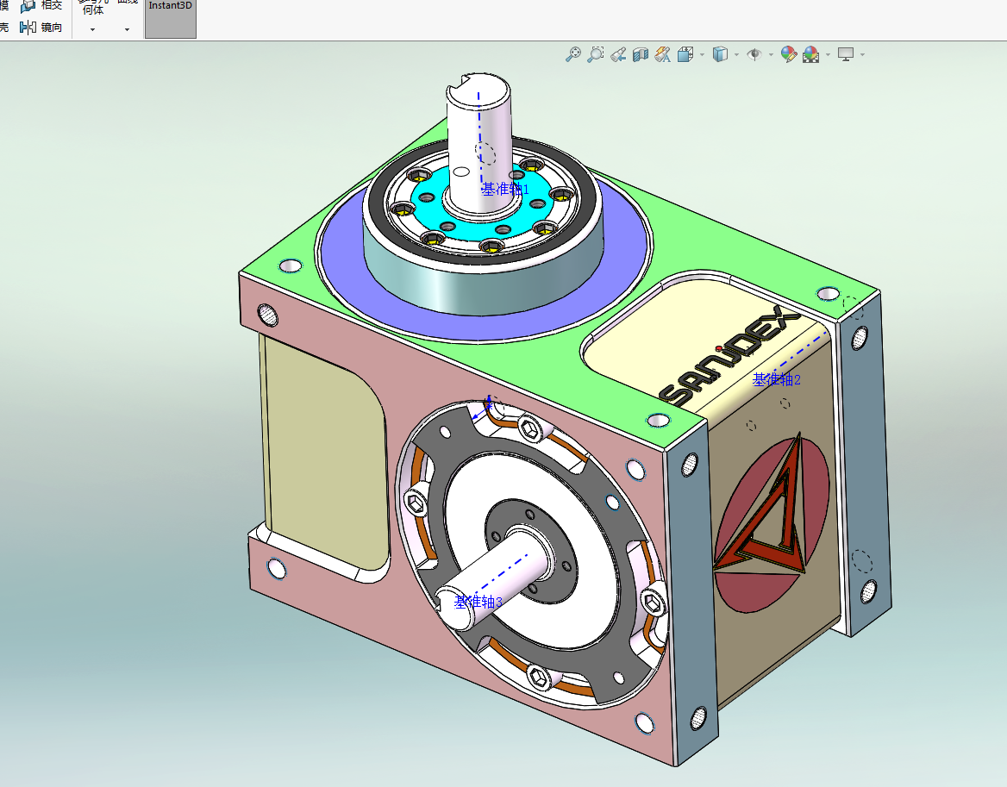Open the Apply Scene dropdown arrow
The width and height of the screenshot is (1007, 787).
pos(827,54)
